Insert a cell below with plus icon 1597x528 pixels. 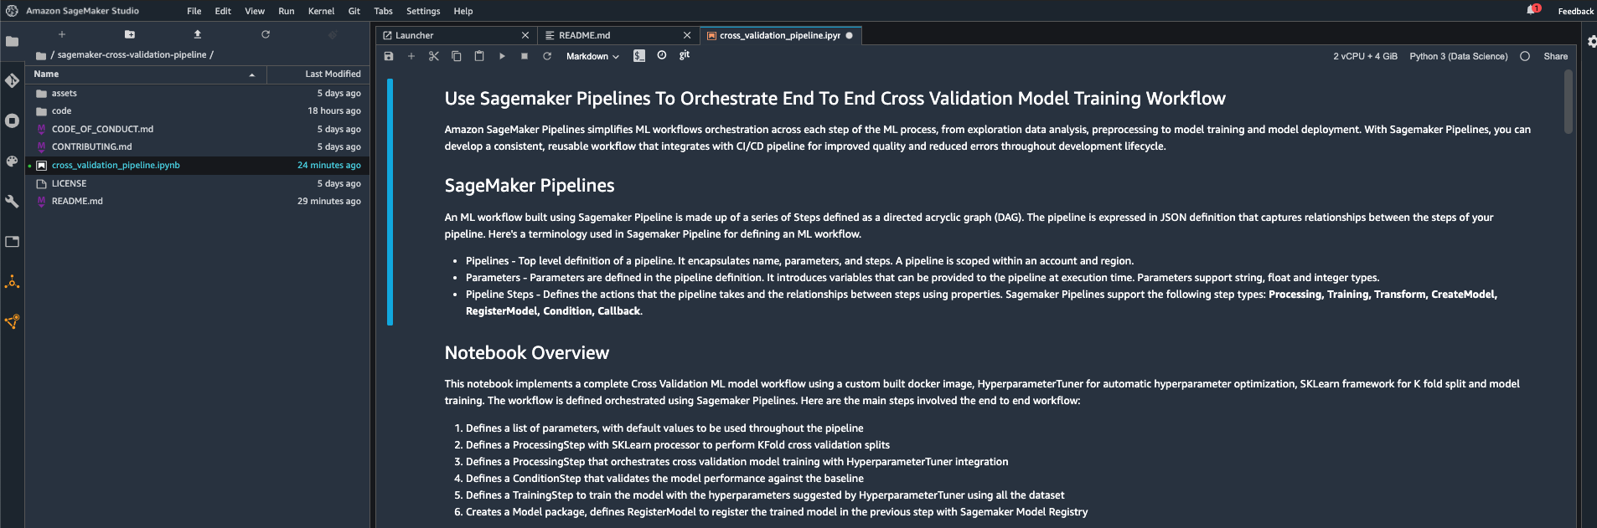(x=411, y=56)
